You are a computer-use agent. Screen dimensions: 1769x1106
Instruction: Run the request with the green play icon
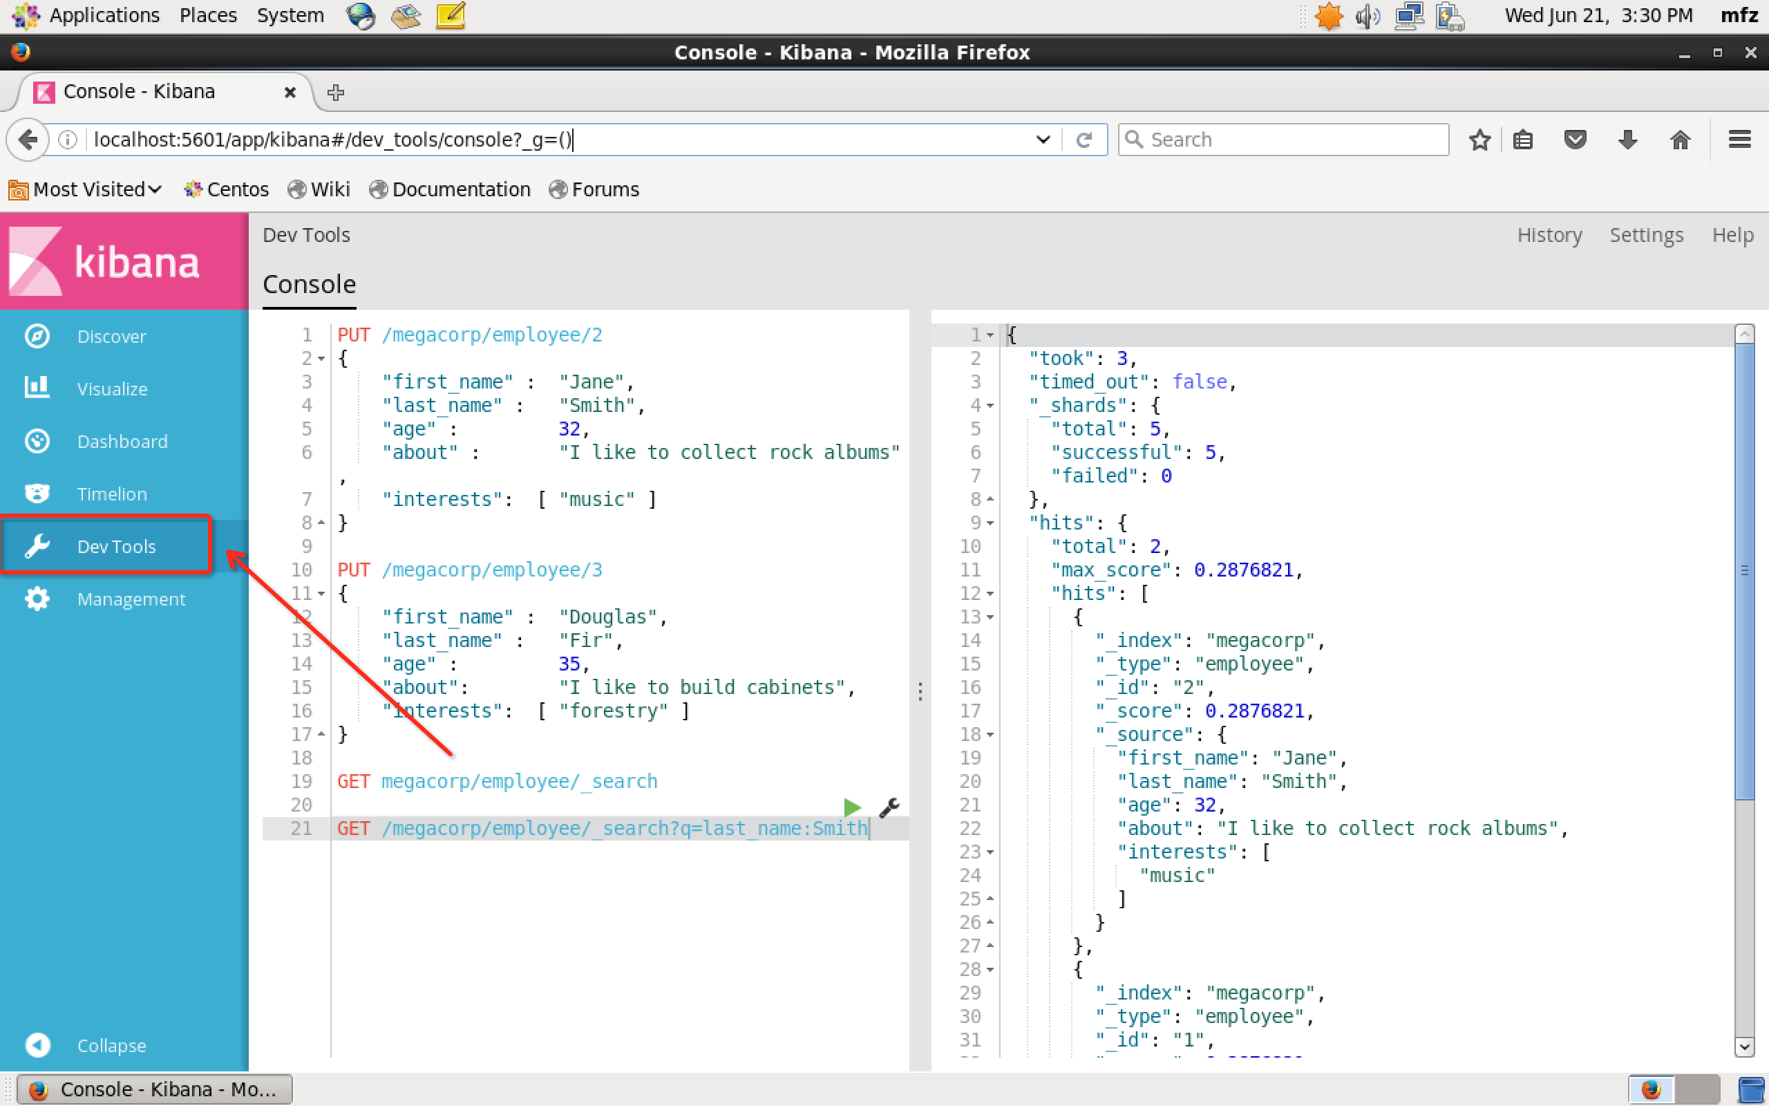coord(852,807)
